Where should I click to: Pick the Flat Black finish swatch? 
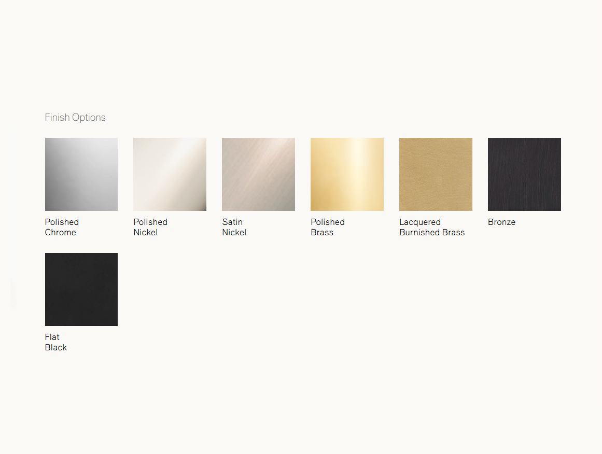coord(81,289)
